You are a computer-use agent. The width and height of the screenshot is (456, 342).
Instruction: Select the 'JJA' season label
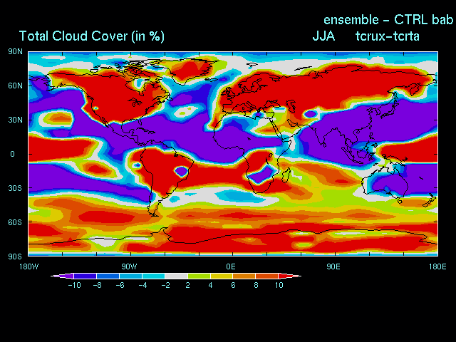(323, 36)
